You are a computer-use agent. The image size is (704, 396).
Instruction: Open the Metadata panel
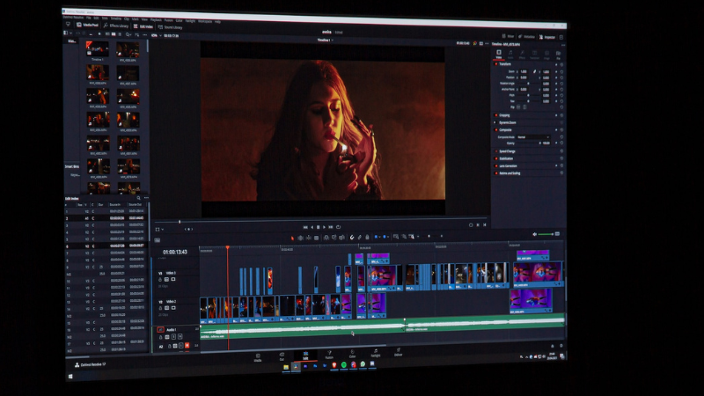526,37
